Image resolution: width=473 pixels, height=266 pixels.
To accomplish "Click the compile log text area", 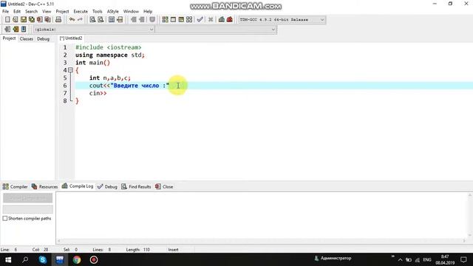I will point(261,215).
